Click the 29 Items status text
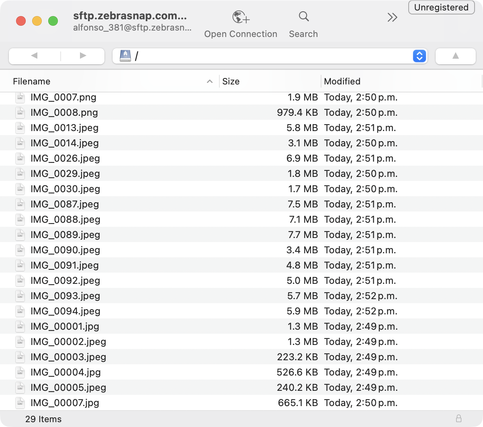 tap(43, 419)
